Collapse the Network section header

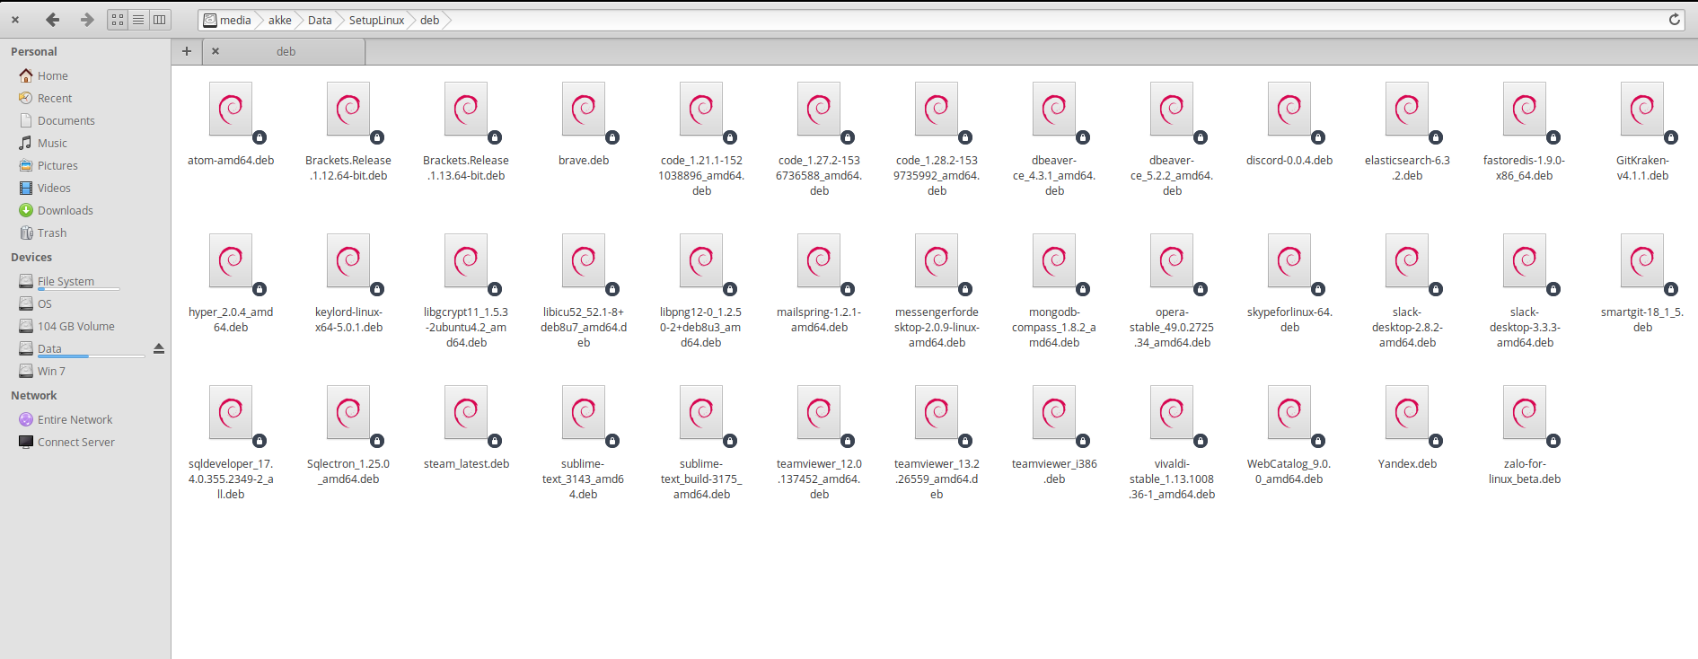pos(33,395)
